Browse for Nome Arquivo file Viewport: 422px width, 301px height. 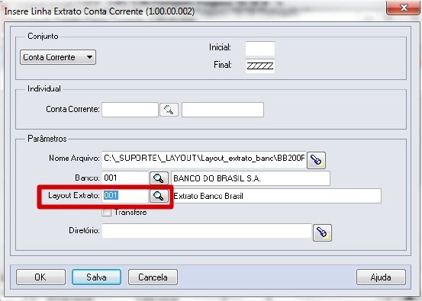click(316, 160)
